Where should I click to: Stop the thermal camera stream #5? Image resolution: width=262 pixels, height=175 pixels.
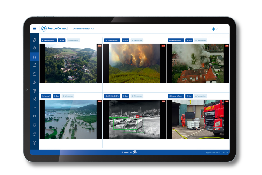click(125, 96)
